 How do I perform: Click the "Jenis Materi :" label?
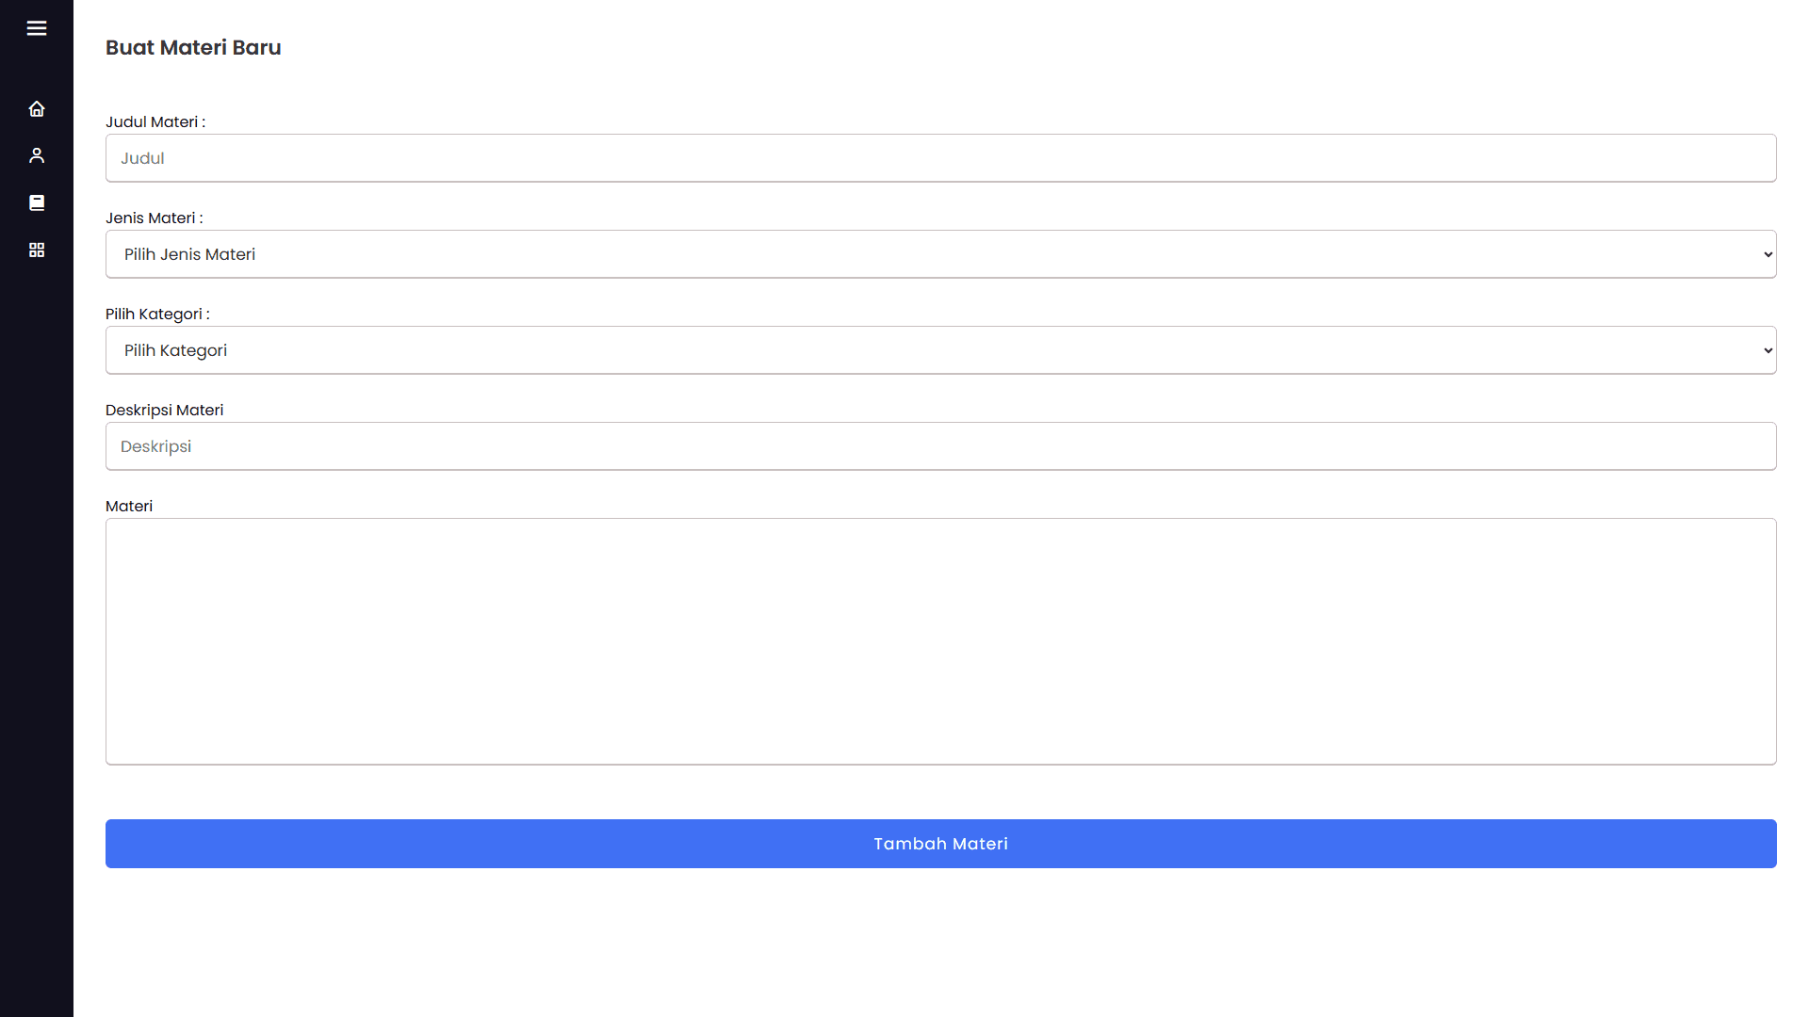[x=154, y=218]
